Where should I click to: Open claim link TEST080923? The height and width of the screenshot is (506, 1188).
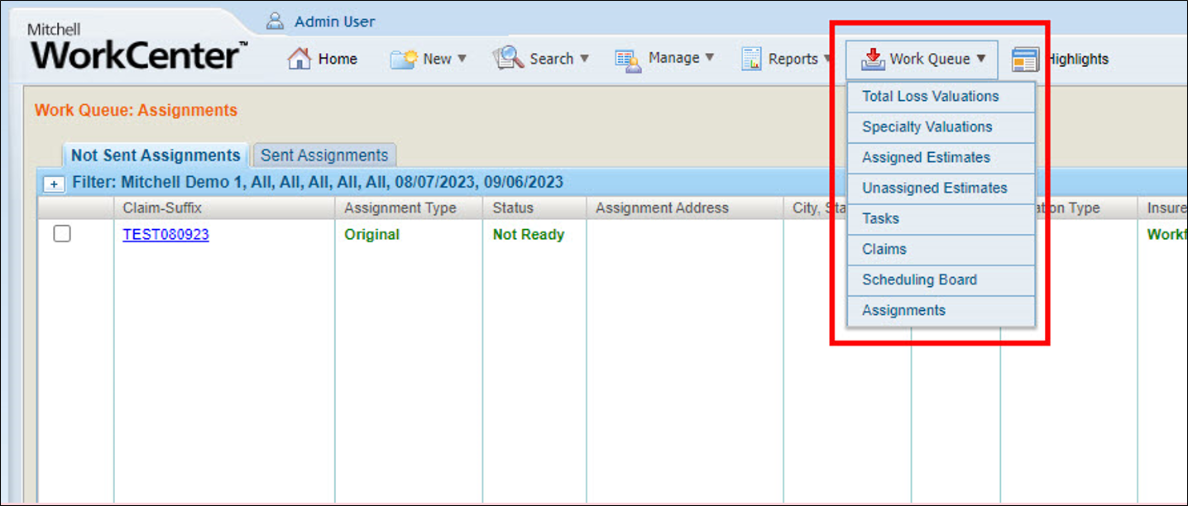coord(166,234)
